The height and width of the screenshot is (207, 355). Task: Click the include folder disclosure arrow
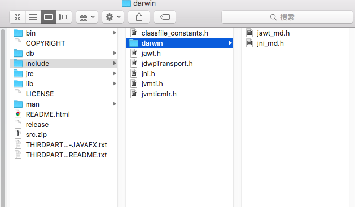[x=115, y=63]
